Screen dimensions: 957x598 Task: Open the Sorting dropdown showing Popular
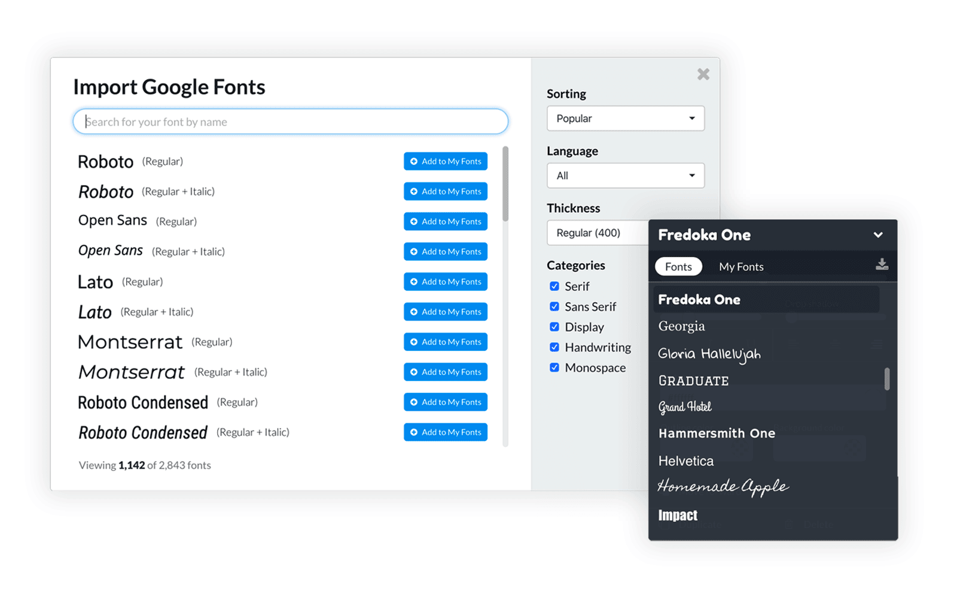pos(625,118)
